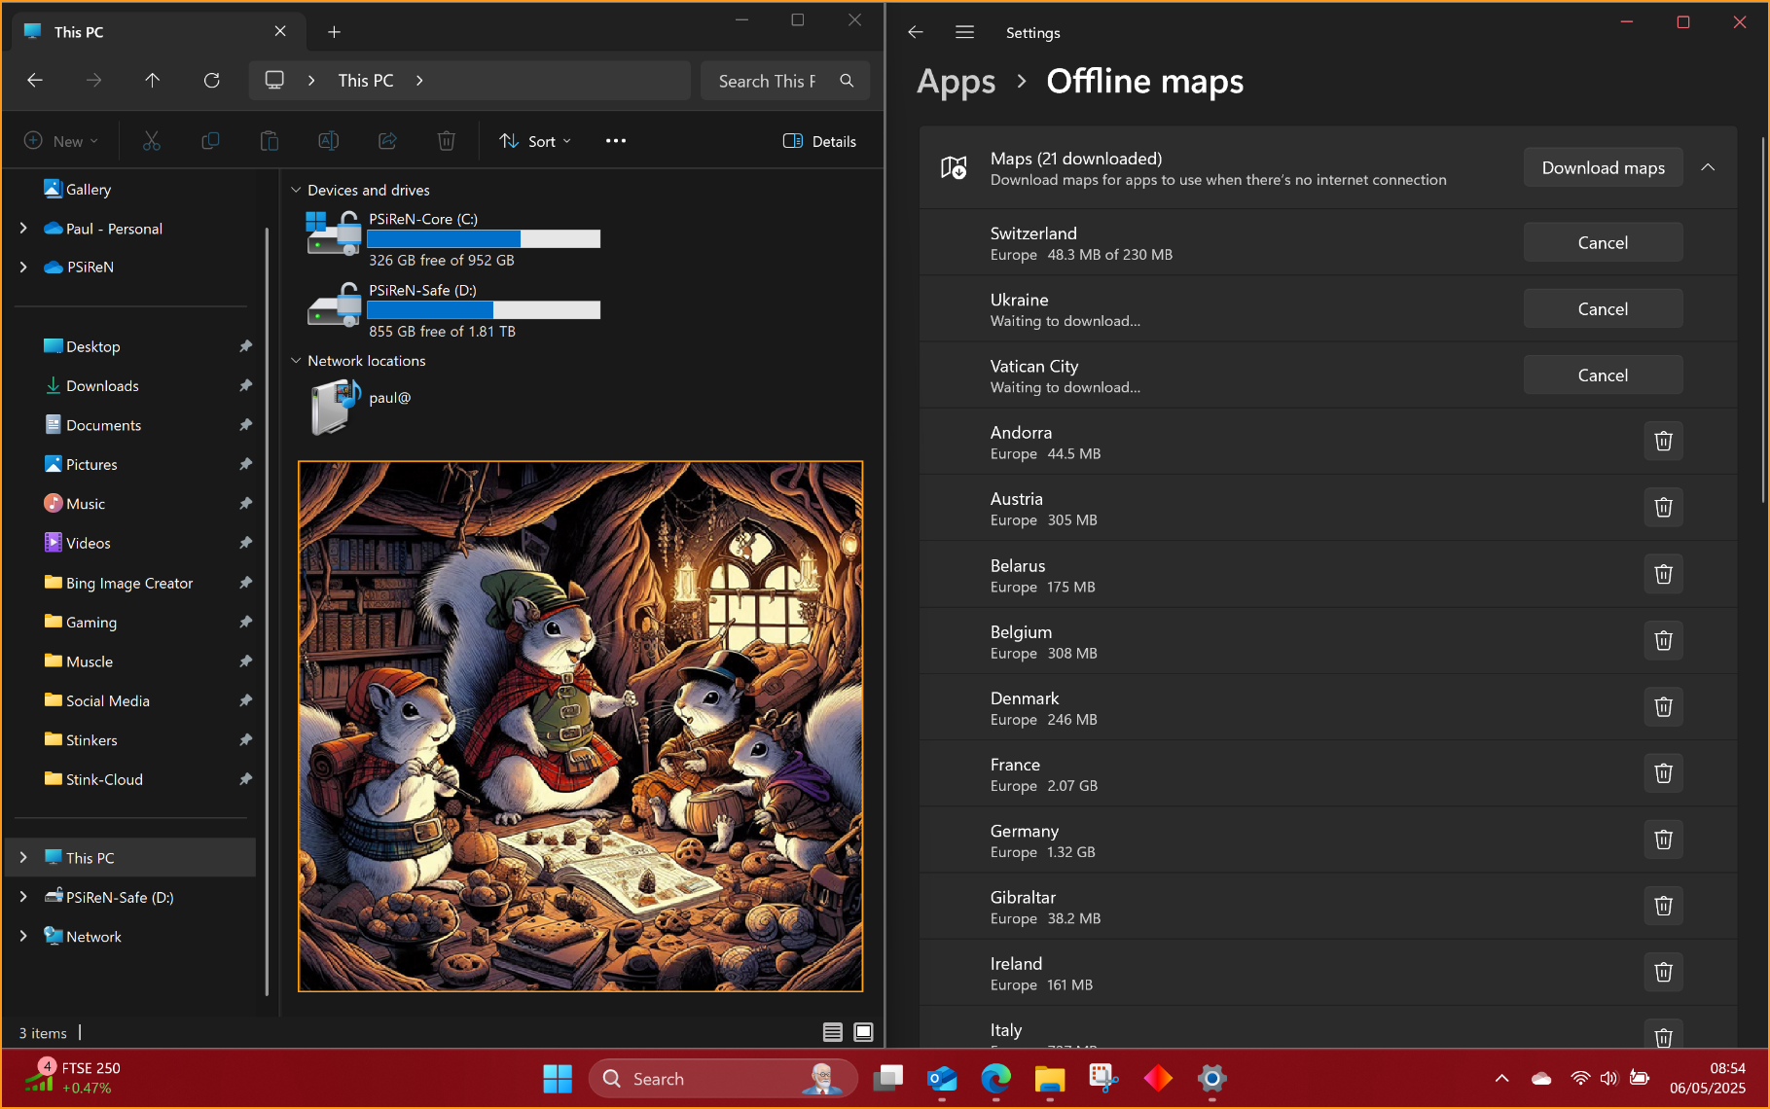Open the paul@ network location

click(362, 407)
